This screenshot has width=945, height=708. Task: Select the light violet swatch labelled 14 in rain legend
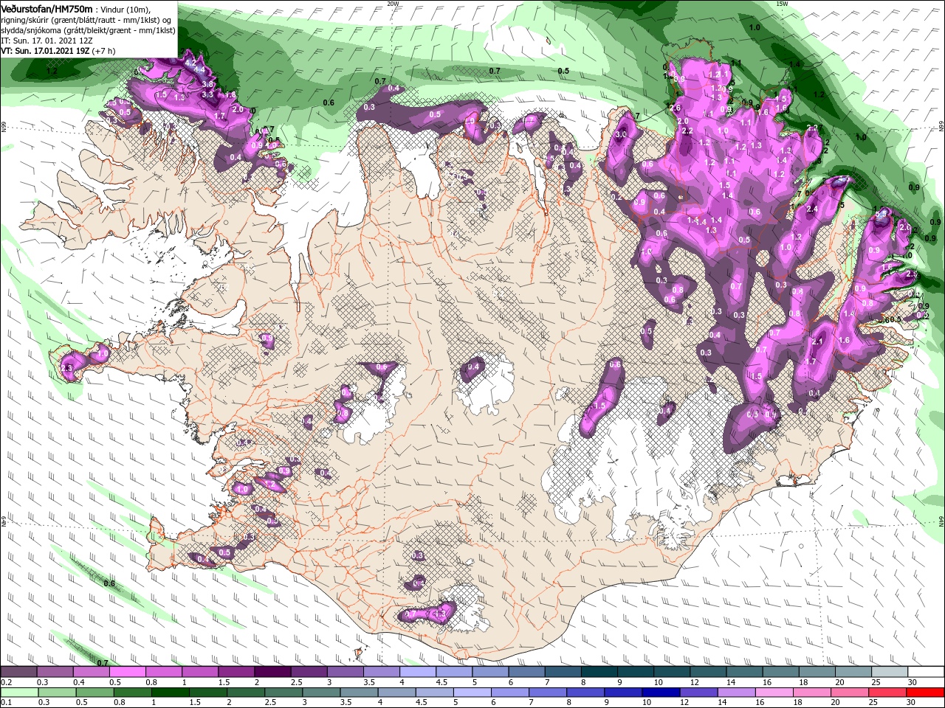737,693
